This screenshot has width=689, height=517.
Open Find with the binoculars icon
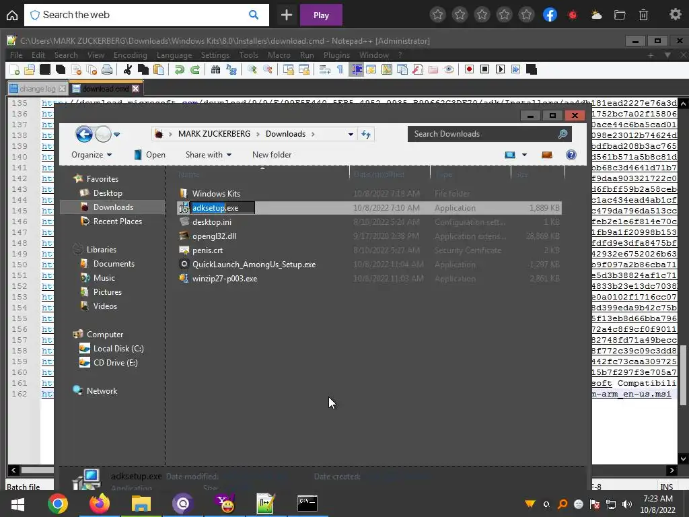click(215, 69)
